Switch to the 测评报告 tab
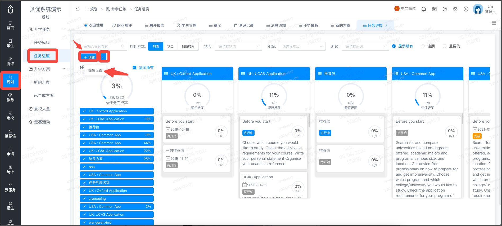Screen dimensions: 502x226 coord(154,25)
